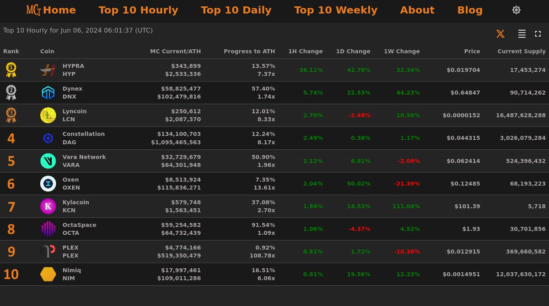The height and width of the screenshot is (306, 549).
Task: Sort by Price column header
Action: tap(472, 52)
